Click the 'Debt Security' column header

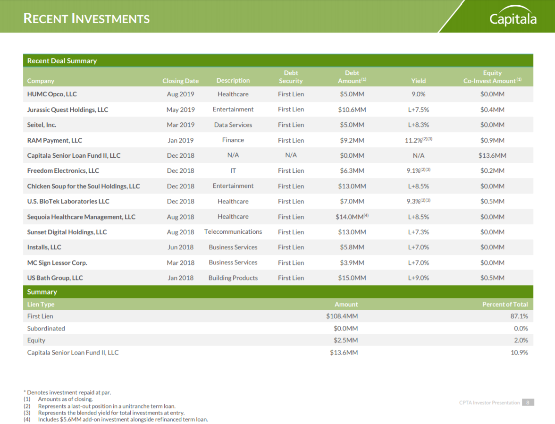coord(291,77)
